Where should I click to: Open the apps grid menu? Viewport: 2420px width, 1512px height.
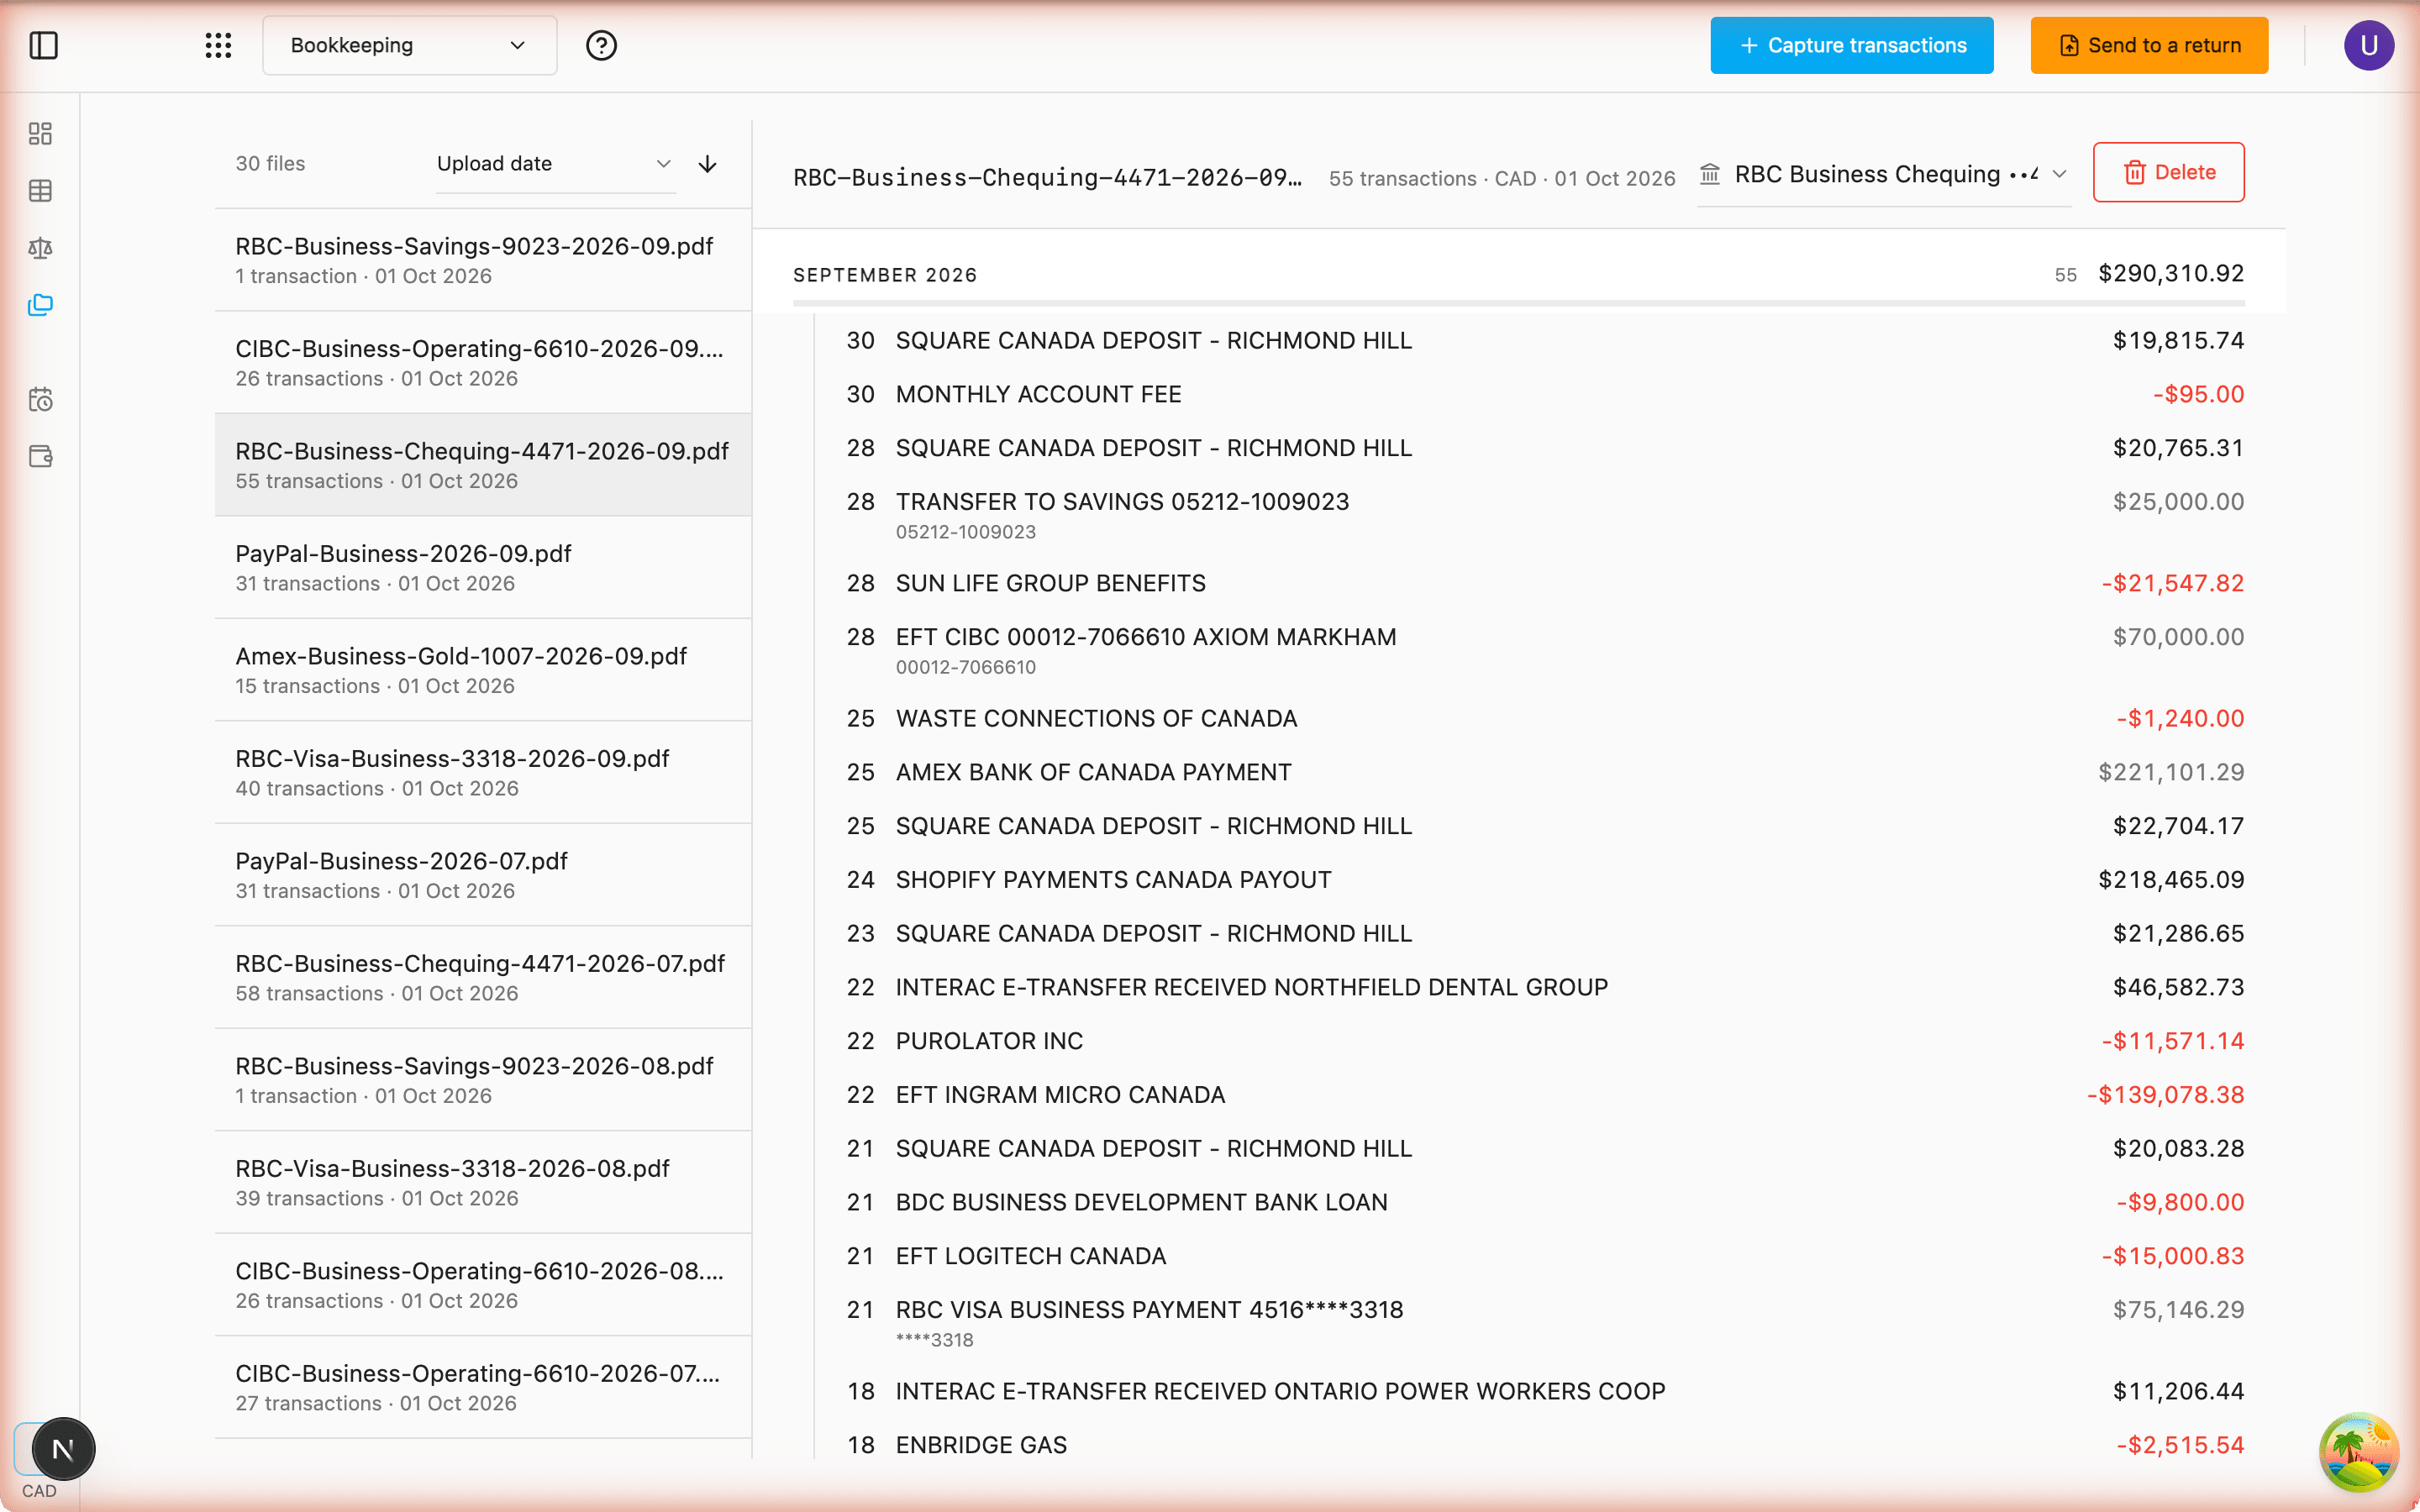[x=218, y=45]
